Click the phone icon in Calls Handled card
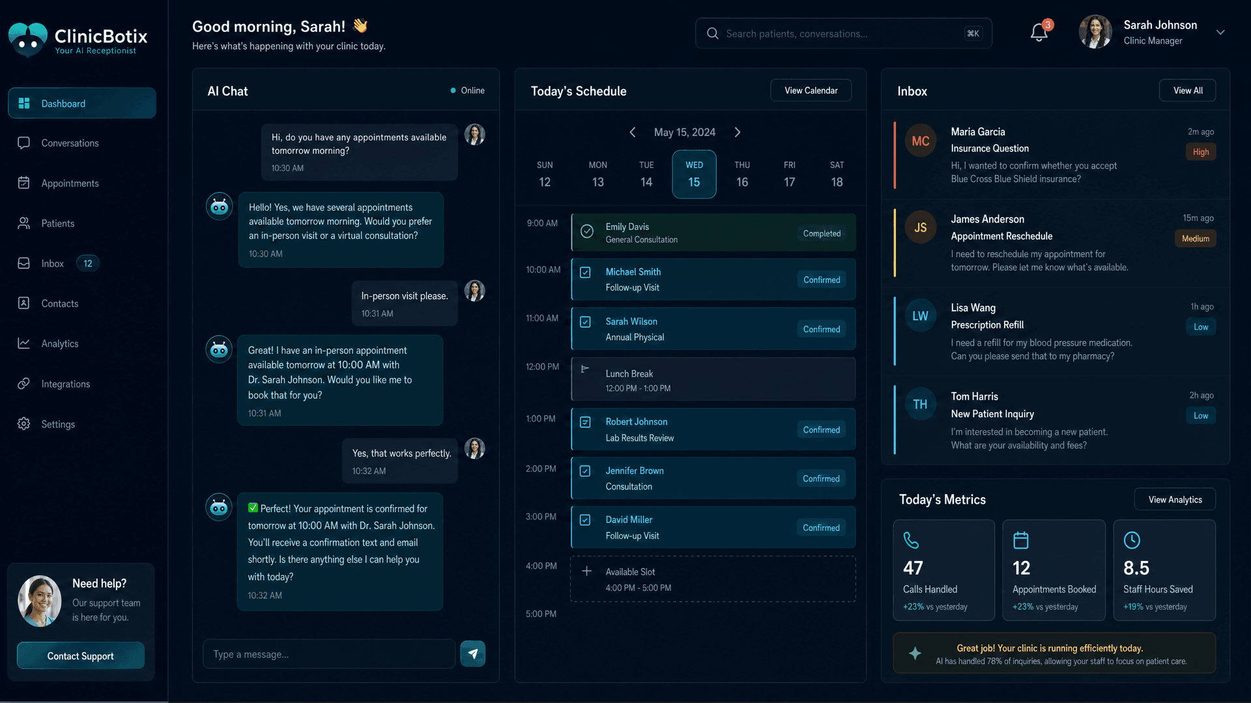This screenshot has height=703, width=1251. click(911, 540)
